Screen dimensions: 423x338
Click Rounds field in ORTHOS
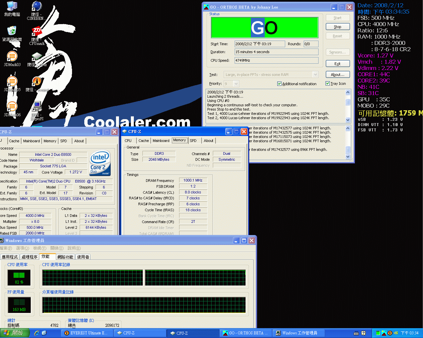click(311, 44)
